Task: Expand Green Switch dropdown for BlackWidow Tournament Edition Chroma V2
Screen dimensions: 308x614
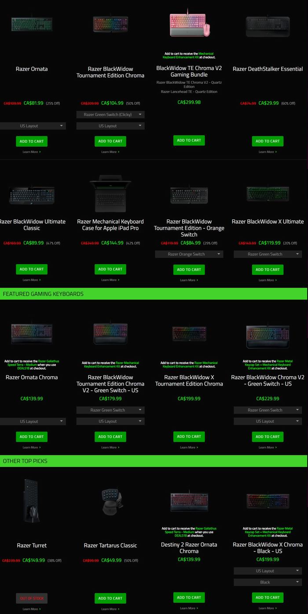Action: (x=110, y=410)
